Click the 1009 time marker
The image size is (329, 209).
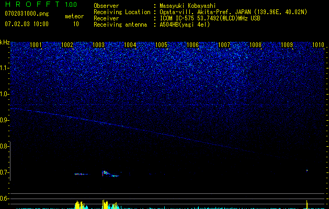tap(287, 45)
